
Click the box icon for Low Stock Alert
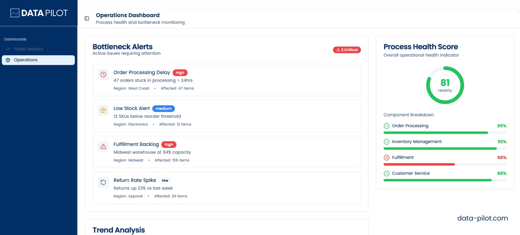click(103, 111)
